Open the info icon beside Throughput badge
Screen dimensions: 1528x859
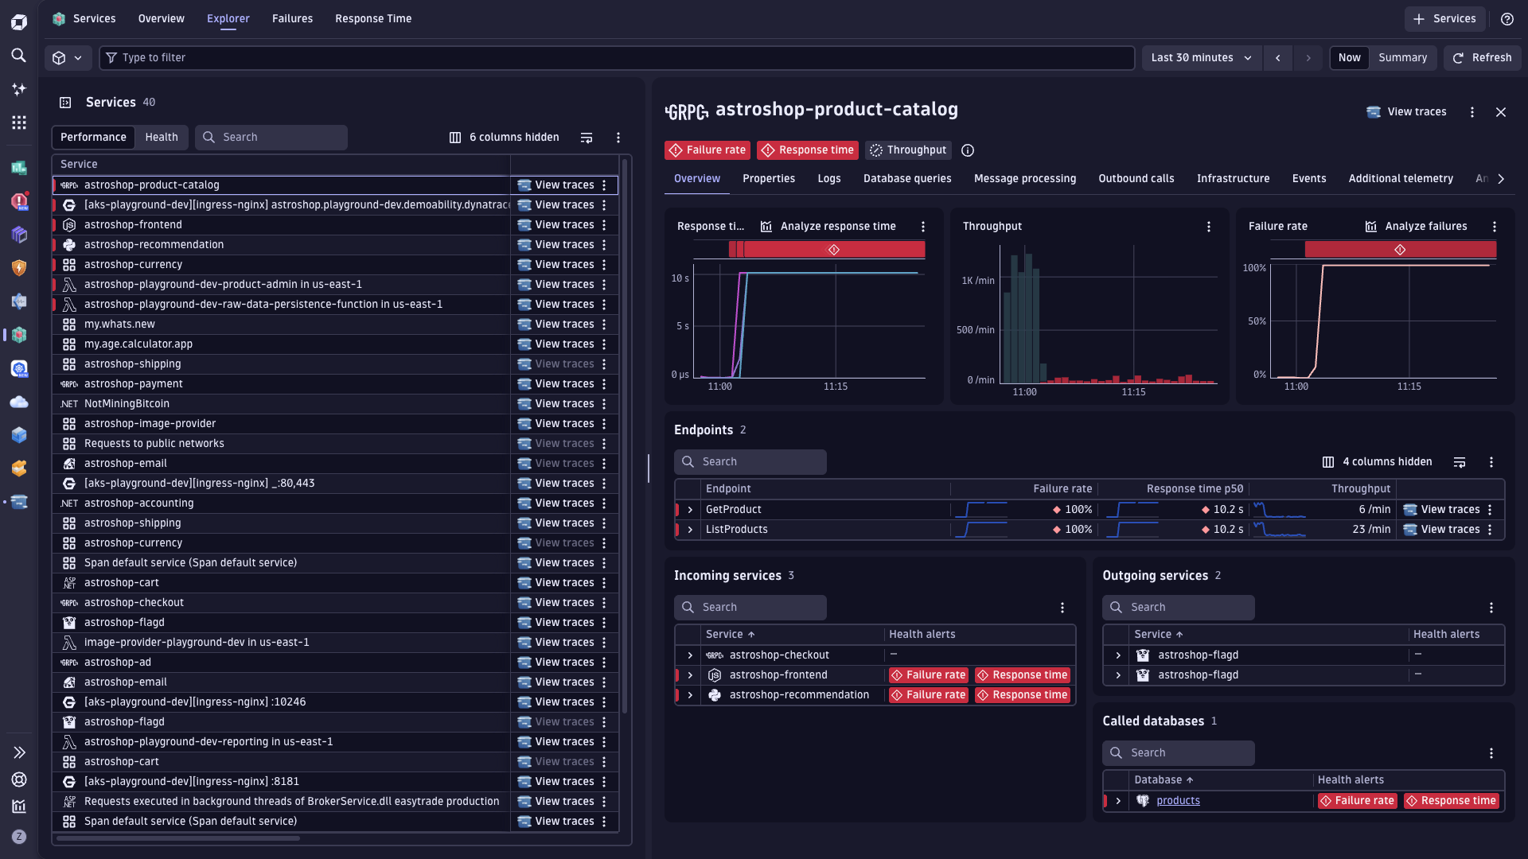pos(968,150)
